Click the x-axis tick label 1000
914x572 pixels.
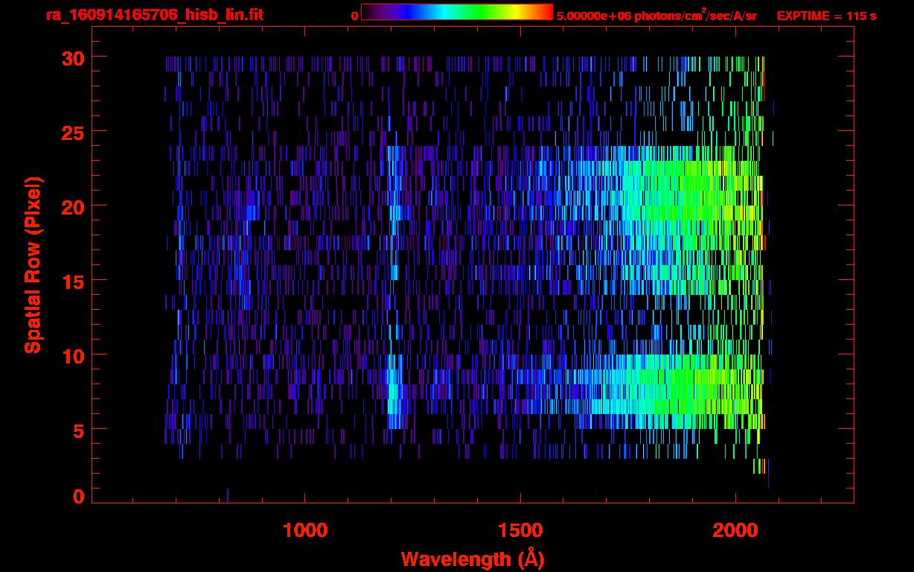(x=305, y=530)
